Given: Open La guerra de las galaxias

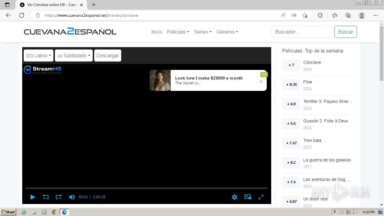Looking at the screenshot, I should pos(327,160).
